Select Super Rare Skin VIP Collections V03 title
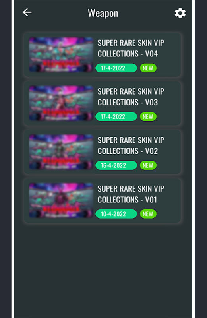 [131, 97]
